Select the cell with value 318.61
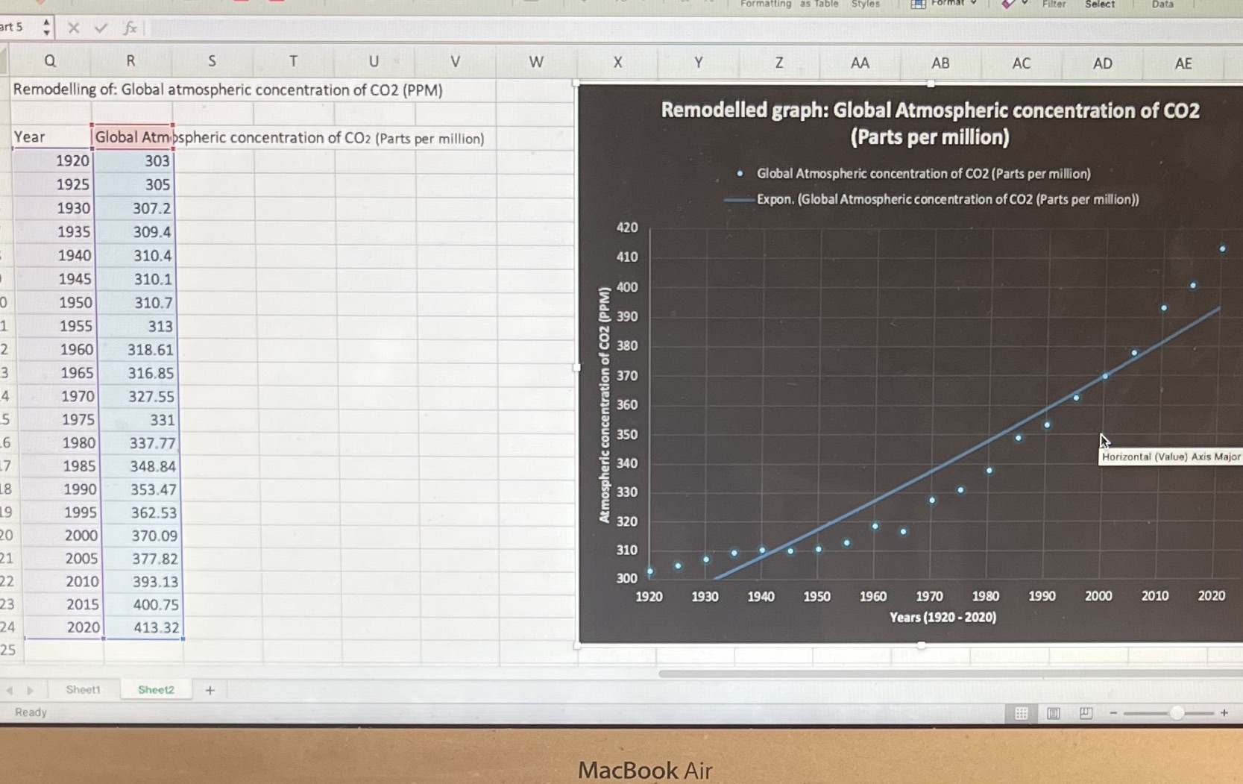Viewport: 1243px width, 784px height. [137, 349]
